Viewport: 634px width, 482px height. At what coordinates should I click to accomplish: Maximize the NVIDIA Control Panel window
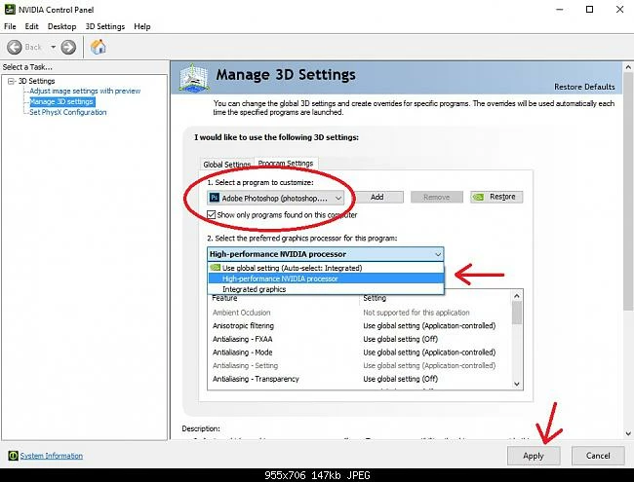point(589,10)
